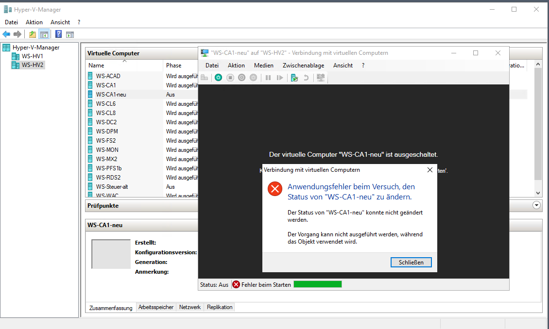Close the error dialog with X
This screenshot has height=329, width=549.
[x=430, y=170]
